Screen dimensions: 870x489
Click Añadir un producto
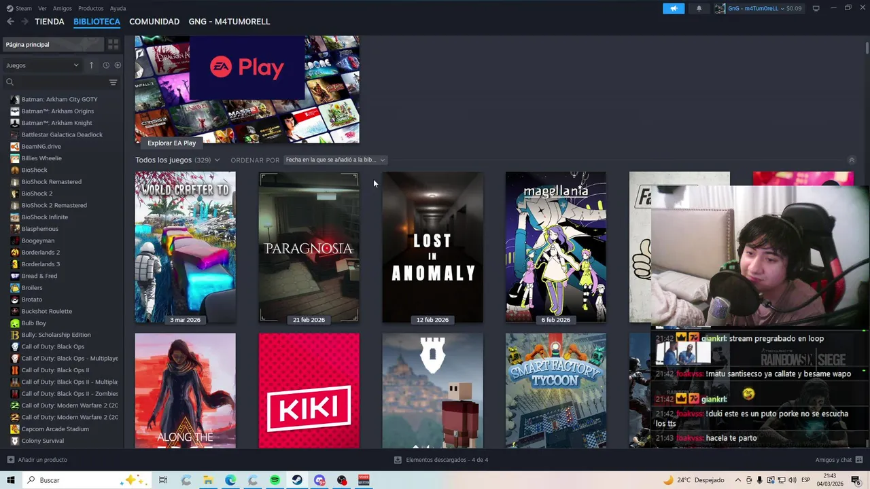(37, 460)
